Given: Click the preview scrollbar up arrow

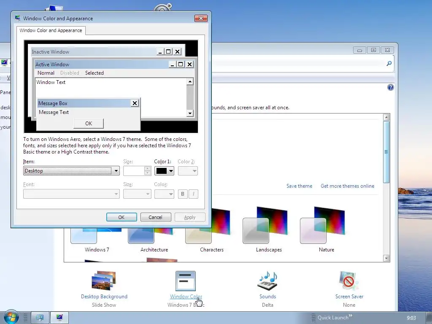Looking at the screenshot, I should tap(190, 81).
